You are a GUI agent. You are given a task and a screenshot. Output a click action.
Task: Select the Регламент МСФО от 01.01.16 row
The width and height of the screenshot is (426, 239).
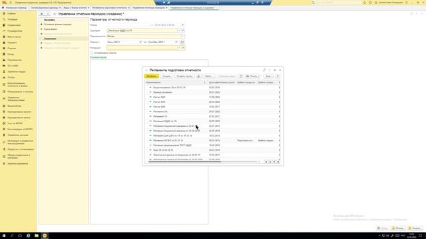(x=212, y=140)
